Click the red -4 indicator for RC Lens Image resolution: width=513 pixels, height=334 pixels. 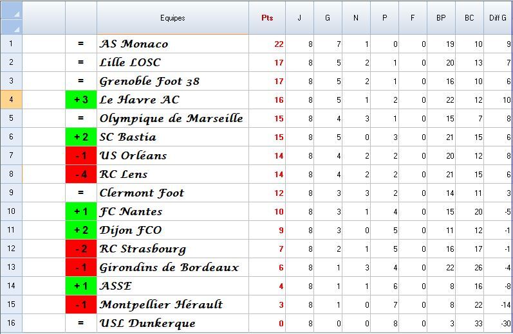point(81,174)
